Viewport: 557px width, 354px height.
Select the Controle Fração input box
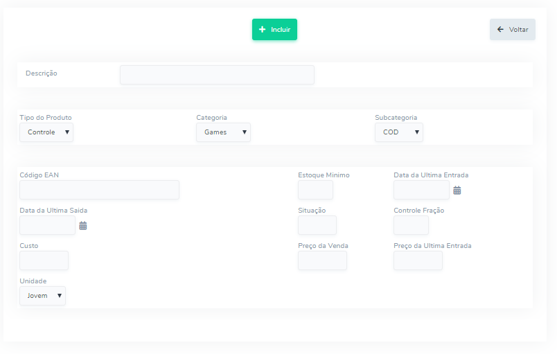coord(411,225)
